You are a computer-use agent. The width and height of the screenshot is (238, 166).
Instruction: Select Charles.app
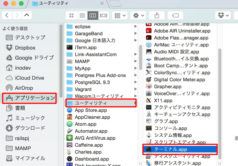coord(101,152)
